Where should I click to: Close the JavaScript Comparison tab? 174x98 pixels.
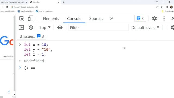click(x=27, y=2)
